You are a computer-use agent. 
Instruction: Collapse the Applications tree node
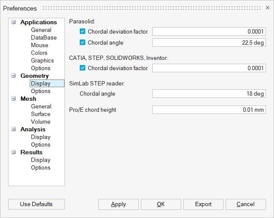coord(14,23)
